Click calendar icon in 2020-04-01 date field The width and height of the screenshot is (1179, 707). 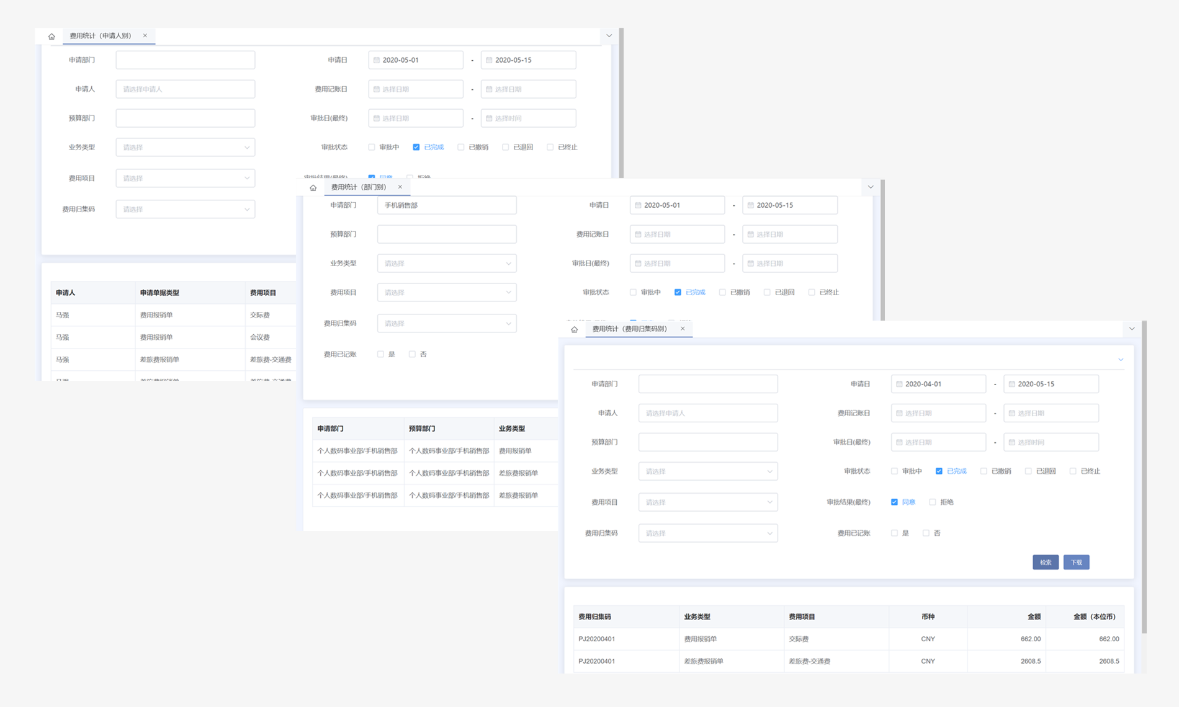tap(899, 385)
